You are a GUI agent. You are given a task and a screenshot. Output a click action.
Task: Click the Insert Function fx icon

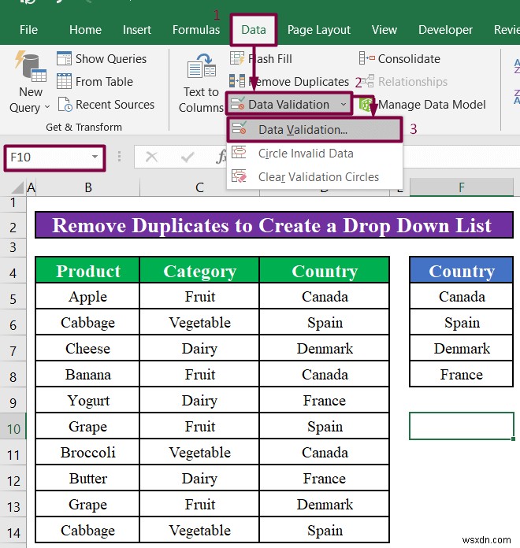(221, 157)
